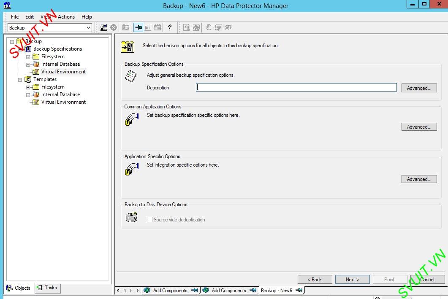Click Advanced for Application Specific Options
The height and width of the screenshot is (299, 448).
pos(419,179)
